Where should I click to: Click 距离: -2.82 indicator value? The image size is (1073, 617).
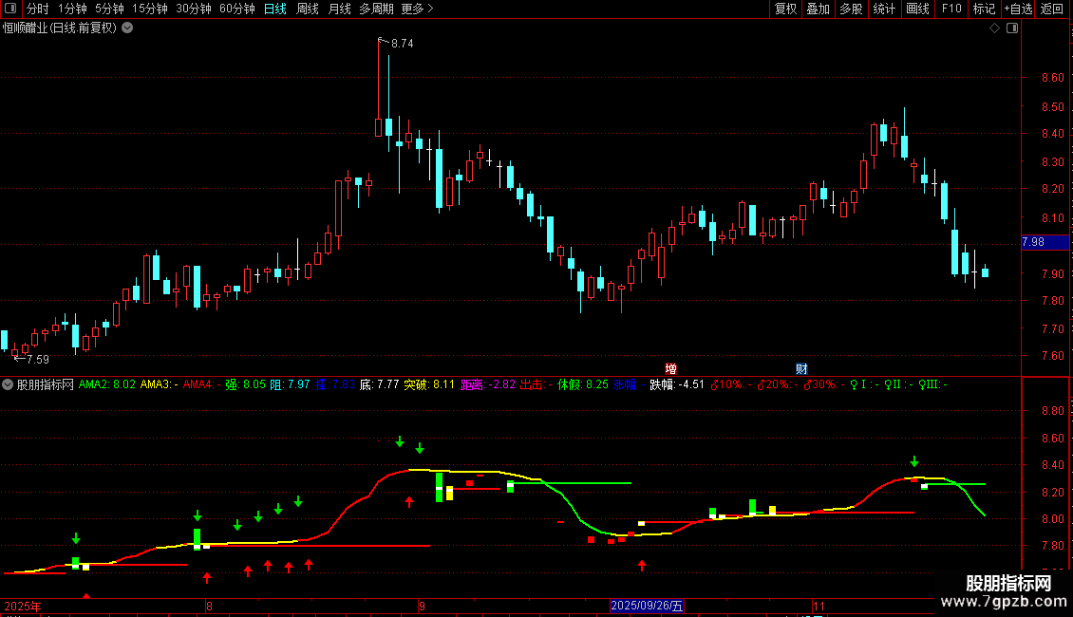(488, 384)
